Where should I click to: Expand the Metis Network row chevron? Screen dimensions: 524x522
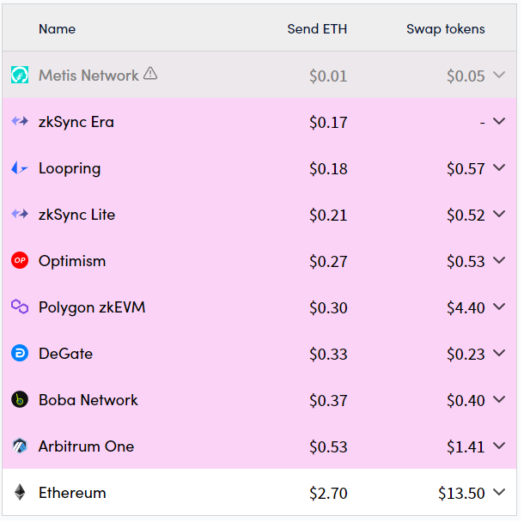coord(499,75)
